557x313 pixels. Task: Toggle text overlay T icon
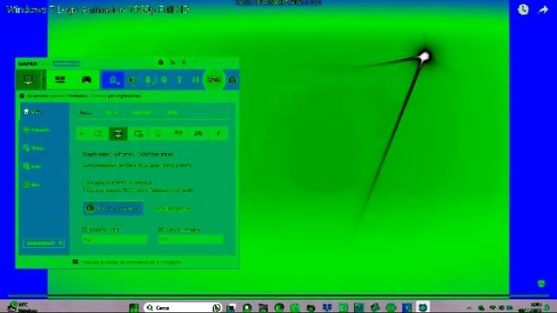pos(180,80)
